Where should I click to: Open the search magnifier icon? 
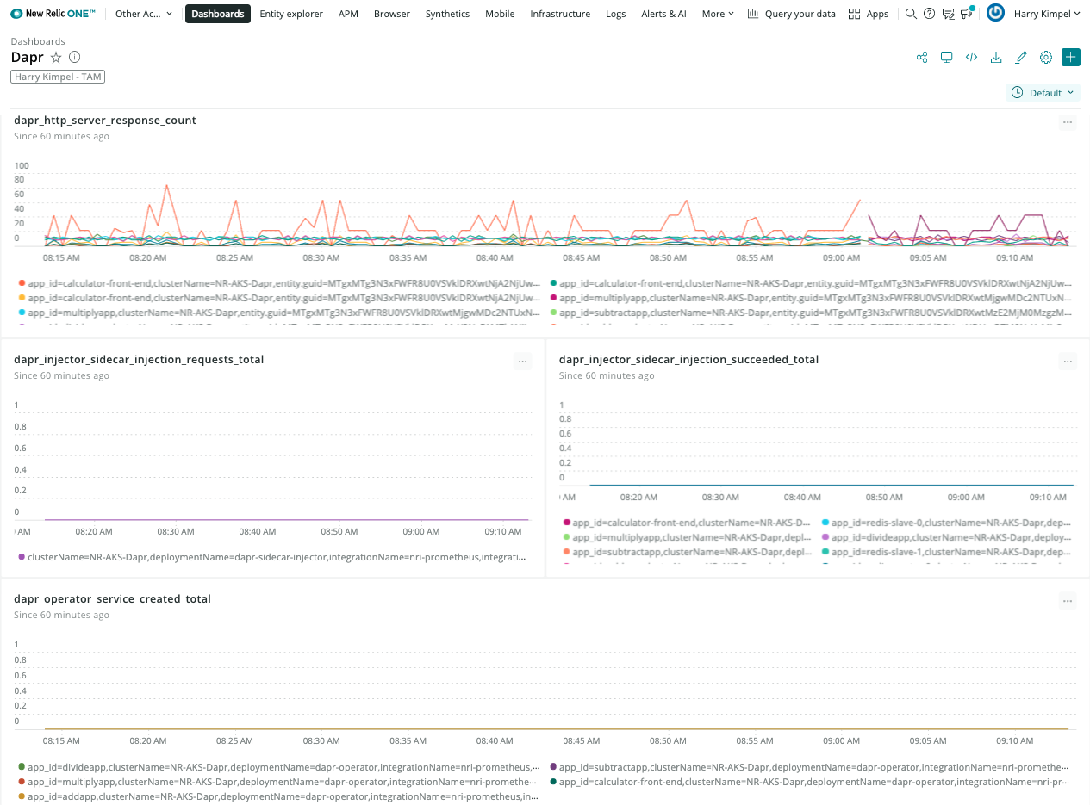tap(911, 14)
